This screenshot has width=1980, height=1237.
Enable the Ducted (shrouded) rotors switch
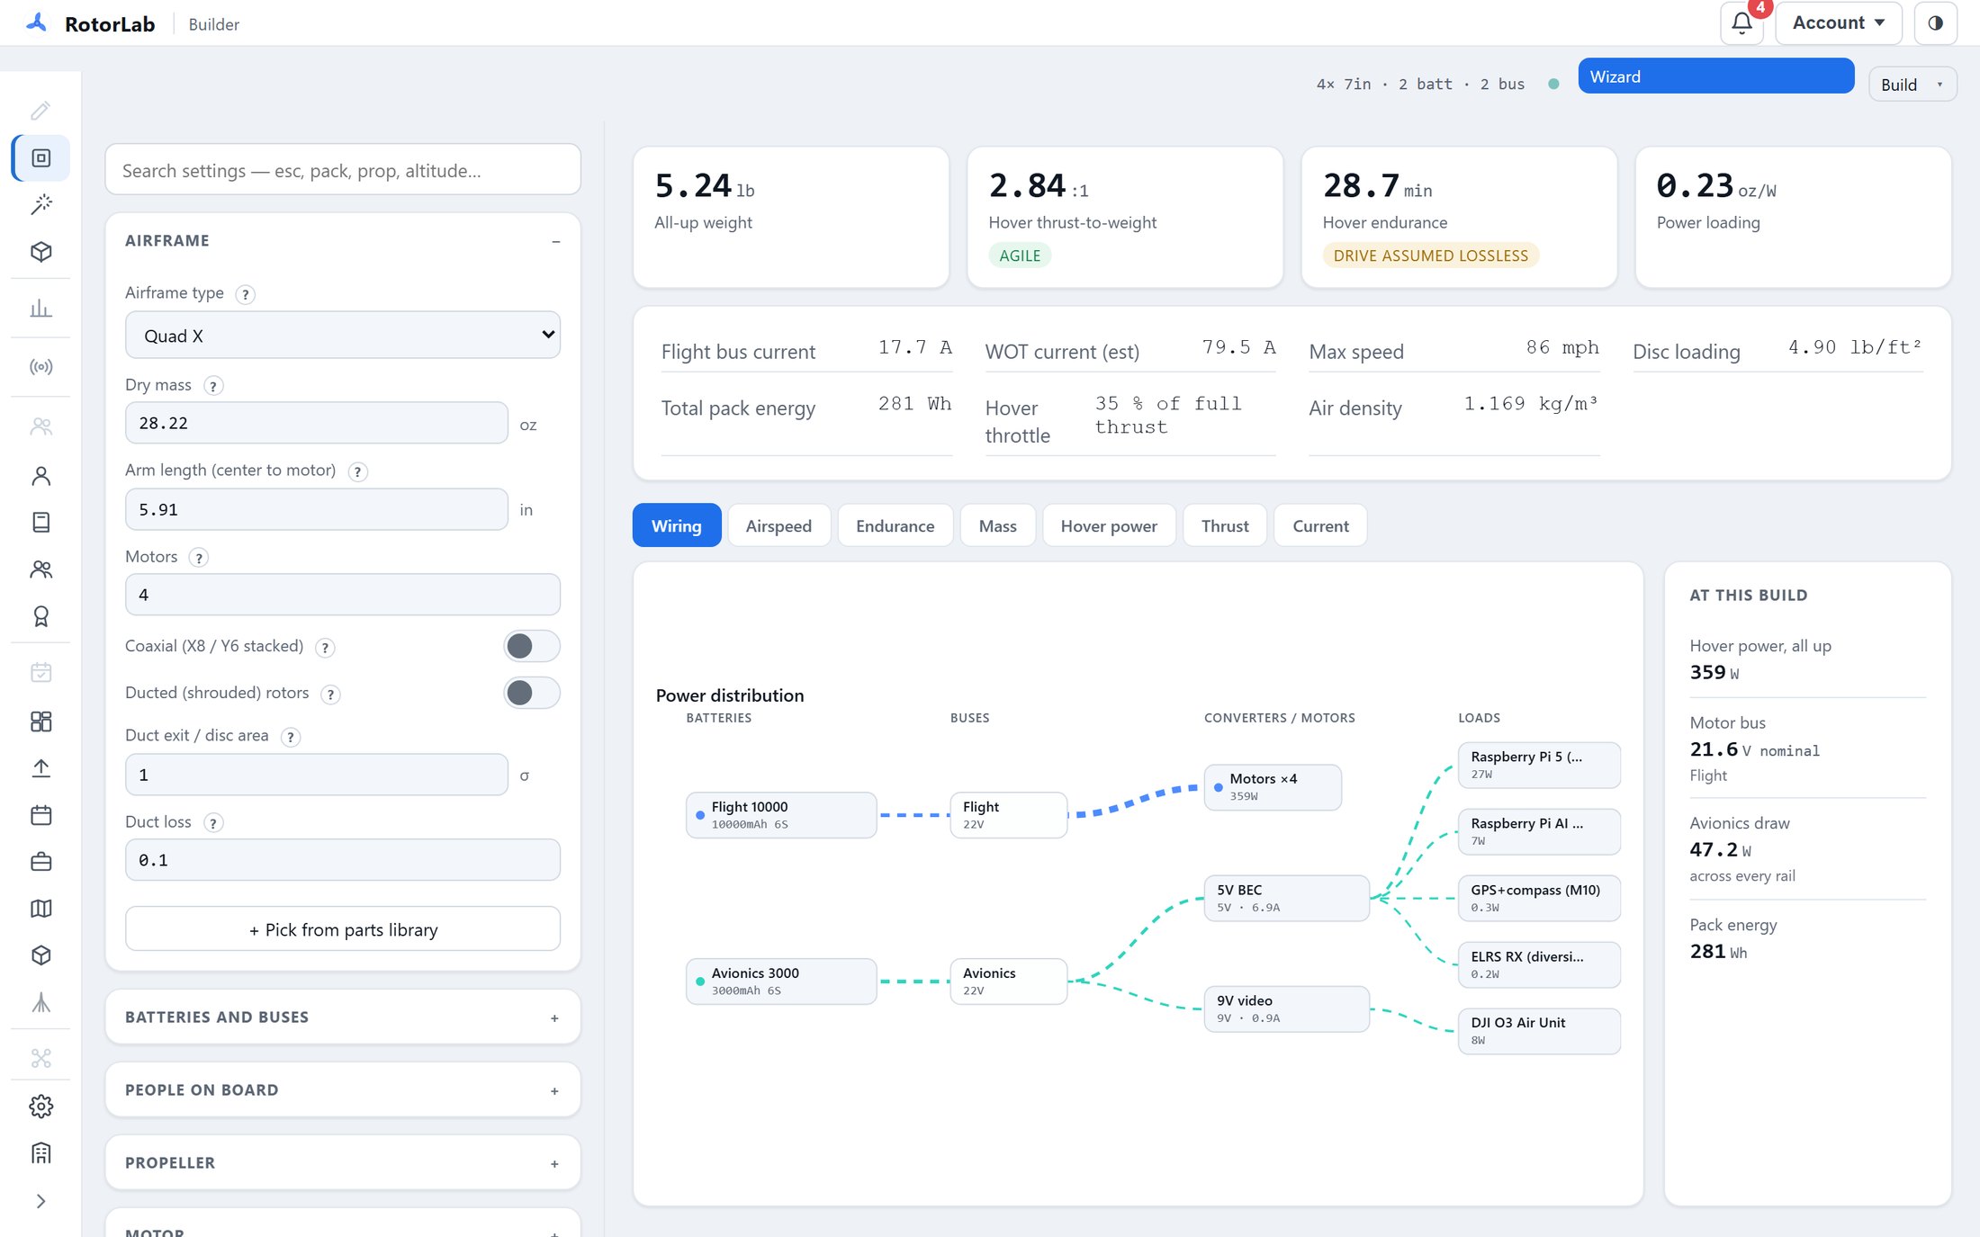pos(532,693)
